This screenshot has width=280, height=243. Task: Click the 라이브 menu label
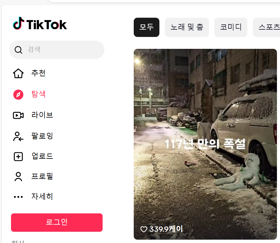(x=42, y=115)
